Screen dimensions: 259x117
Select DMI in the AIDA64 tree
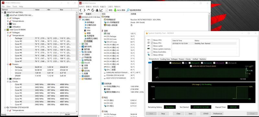point(88,28)
